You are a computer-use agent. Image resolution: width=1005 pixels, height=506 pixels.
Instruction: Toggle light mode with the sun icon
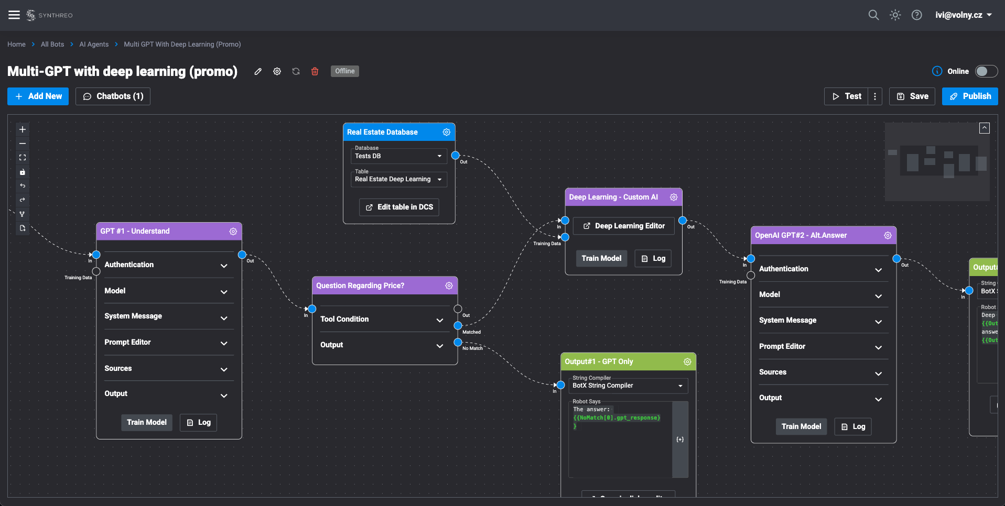click(x=895, y=15)
